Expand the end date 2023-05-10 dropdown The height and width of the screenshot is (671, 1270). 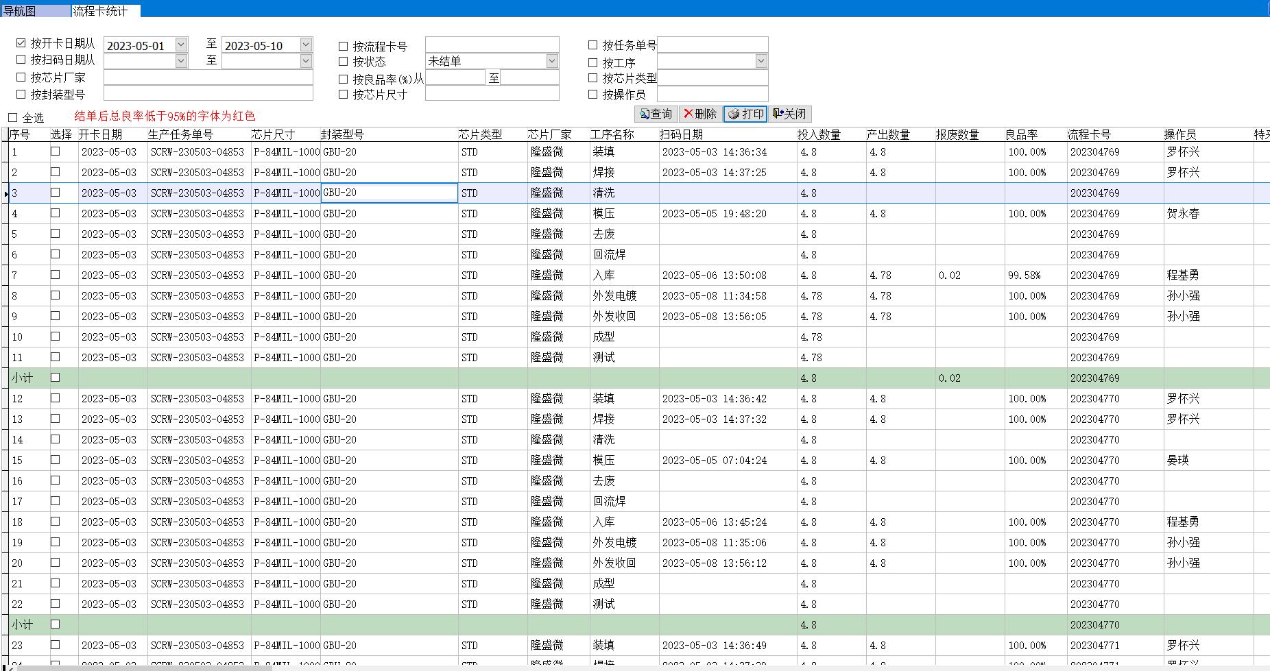click(x=306, y=45)
